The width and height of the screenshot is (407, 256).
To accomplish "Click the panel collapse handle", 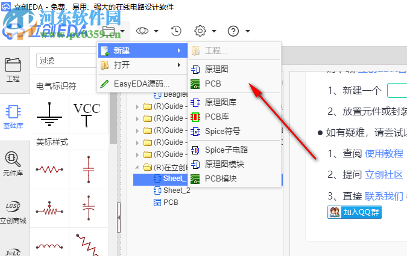I will (119, 218).
